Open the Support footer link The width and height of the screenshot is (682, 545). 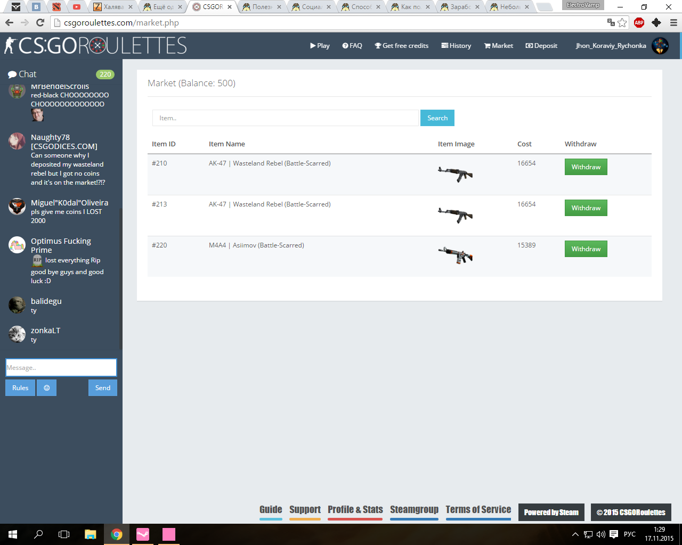[305, 510]
